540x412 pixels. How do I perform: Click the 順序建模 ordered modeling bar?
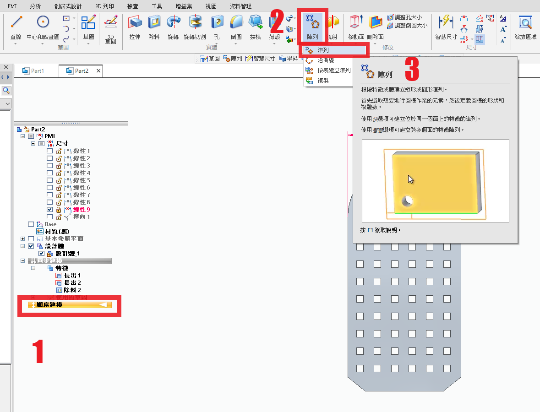70,304
